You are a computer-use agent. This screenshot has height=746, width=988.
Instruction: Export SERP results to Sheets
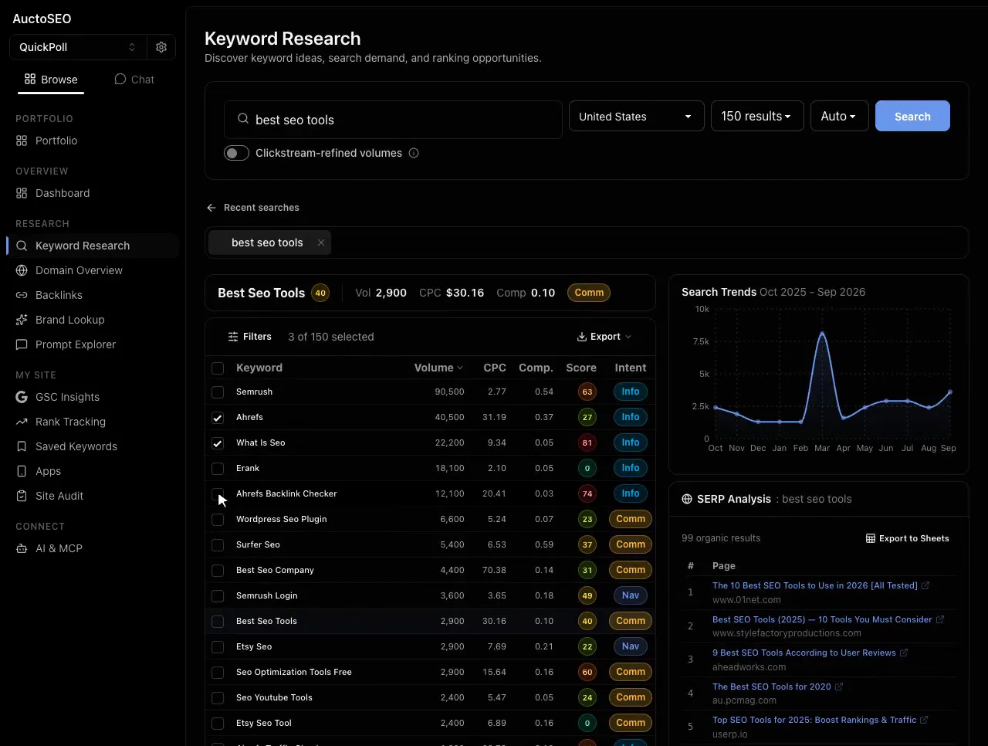tap(908, 538)
